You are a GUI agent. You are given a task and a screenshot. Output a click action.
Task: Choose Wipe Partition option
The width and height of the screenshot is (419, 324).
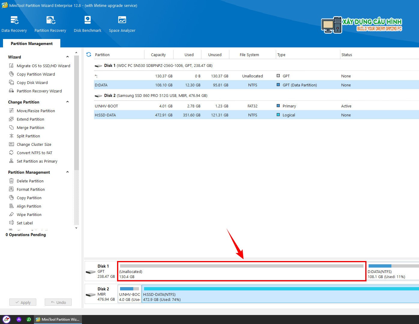point(29,214)
